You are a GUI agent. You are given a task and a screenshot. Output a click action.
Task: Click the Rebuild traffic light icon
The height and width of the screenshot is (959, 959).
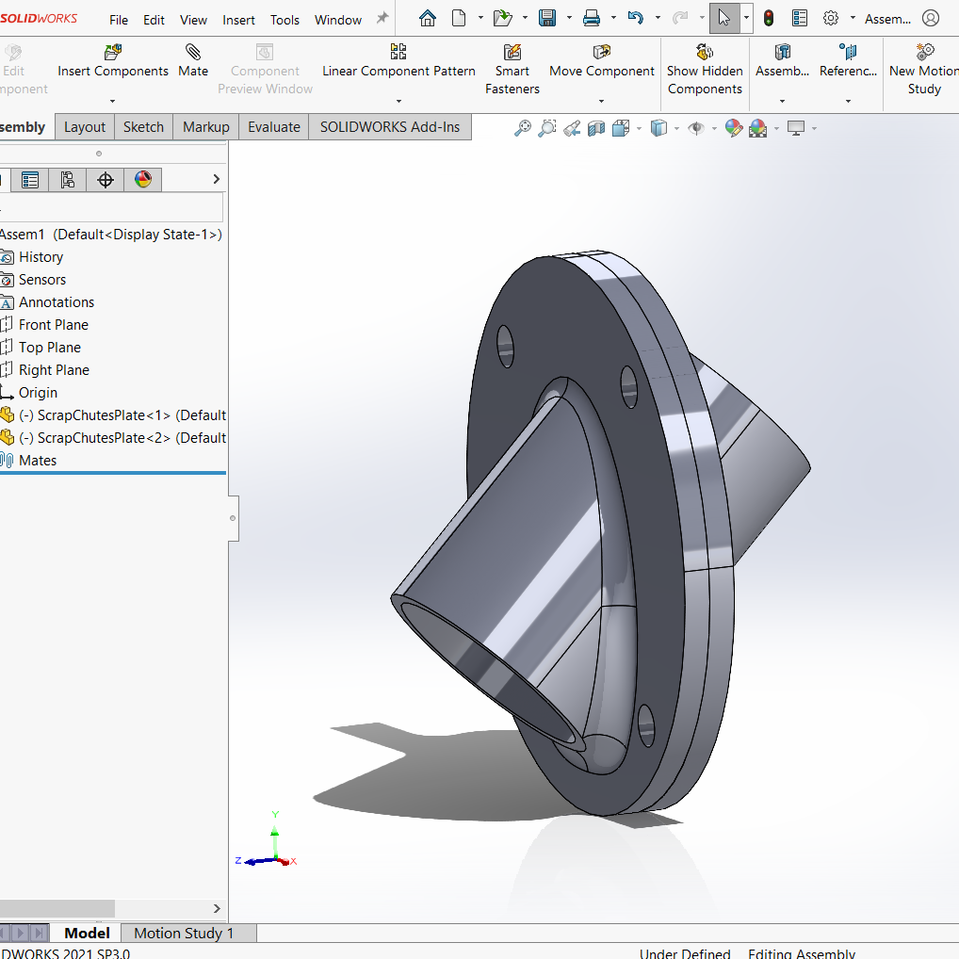[769, 18]
